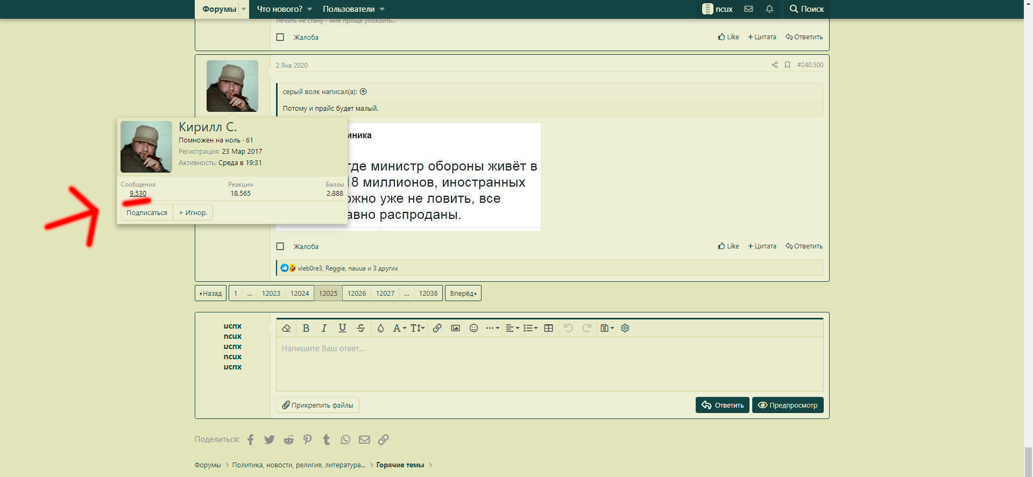Like the top post
1033x477 pixels.
[728, 37]
